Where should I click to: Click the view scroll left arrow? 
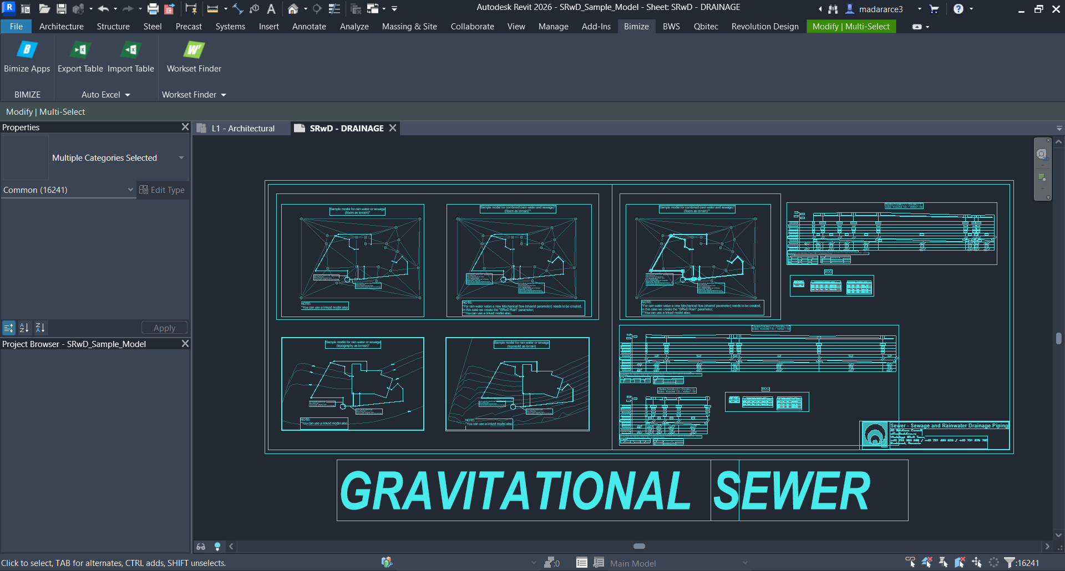231,546
